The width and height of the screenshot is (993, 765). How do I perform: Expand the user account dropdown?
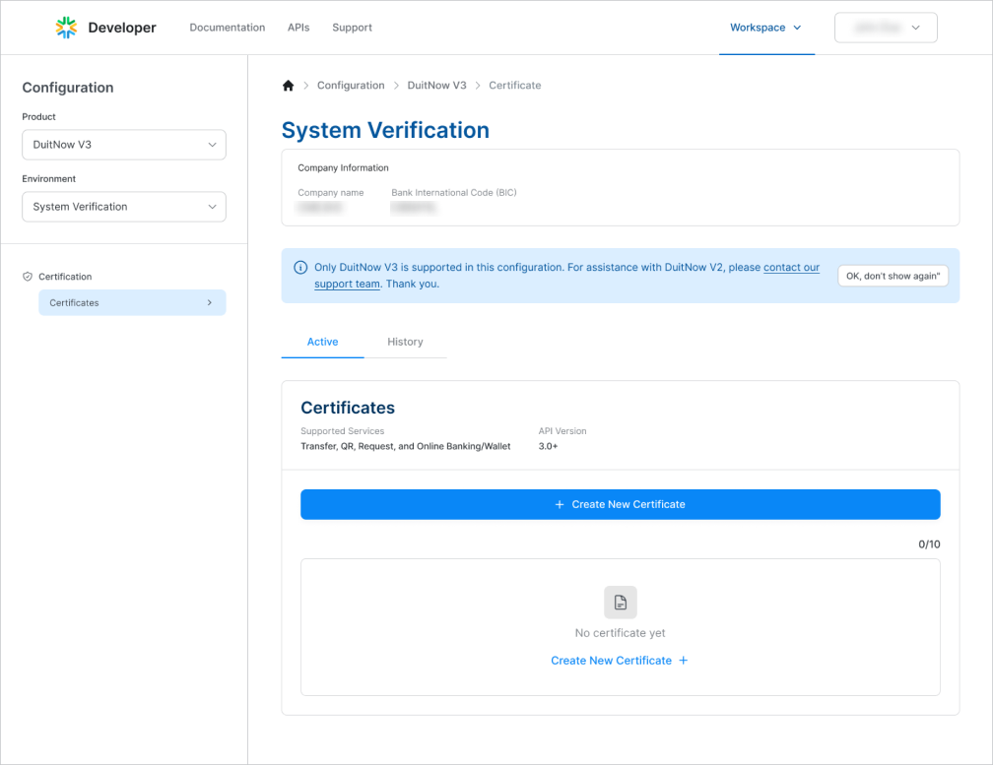[x=886, y=28]
